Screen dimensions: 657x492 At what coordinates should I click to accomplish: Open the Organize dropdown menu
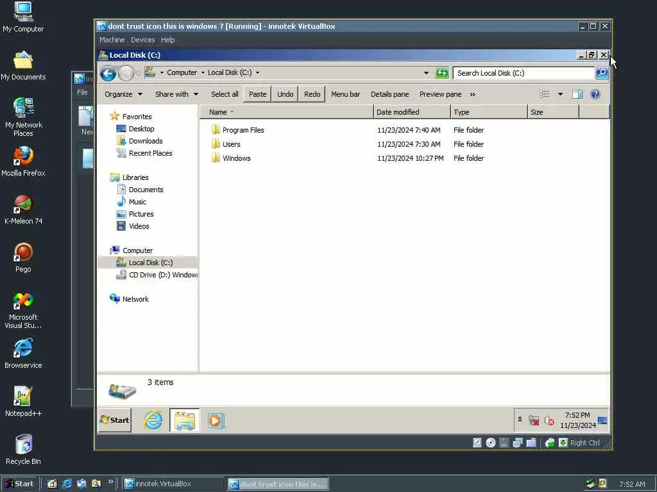pyautogui.click(x=123, y=94)
